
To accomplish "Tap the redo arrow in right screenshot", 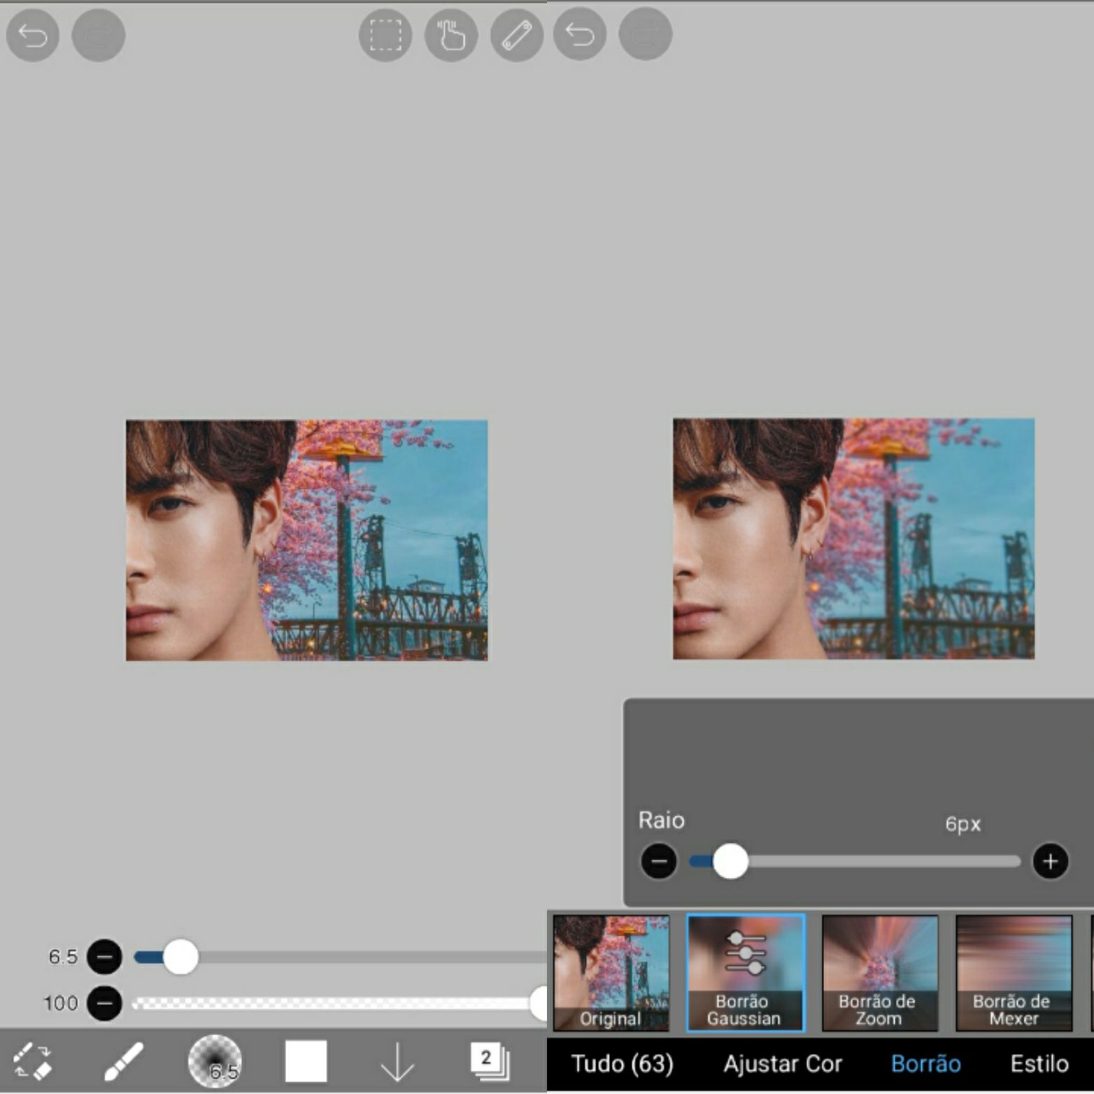I will (646, 34).
